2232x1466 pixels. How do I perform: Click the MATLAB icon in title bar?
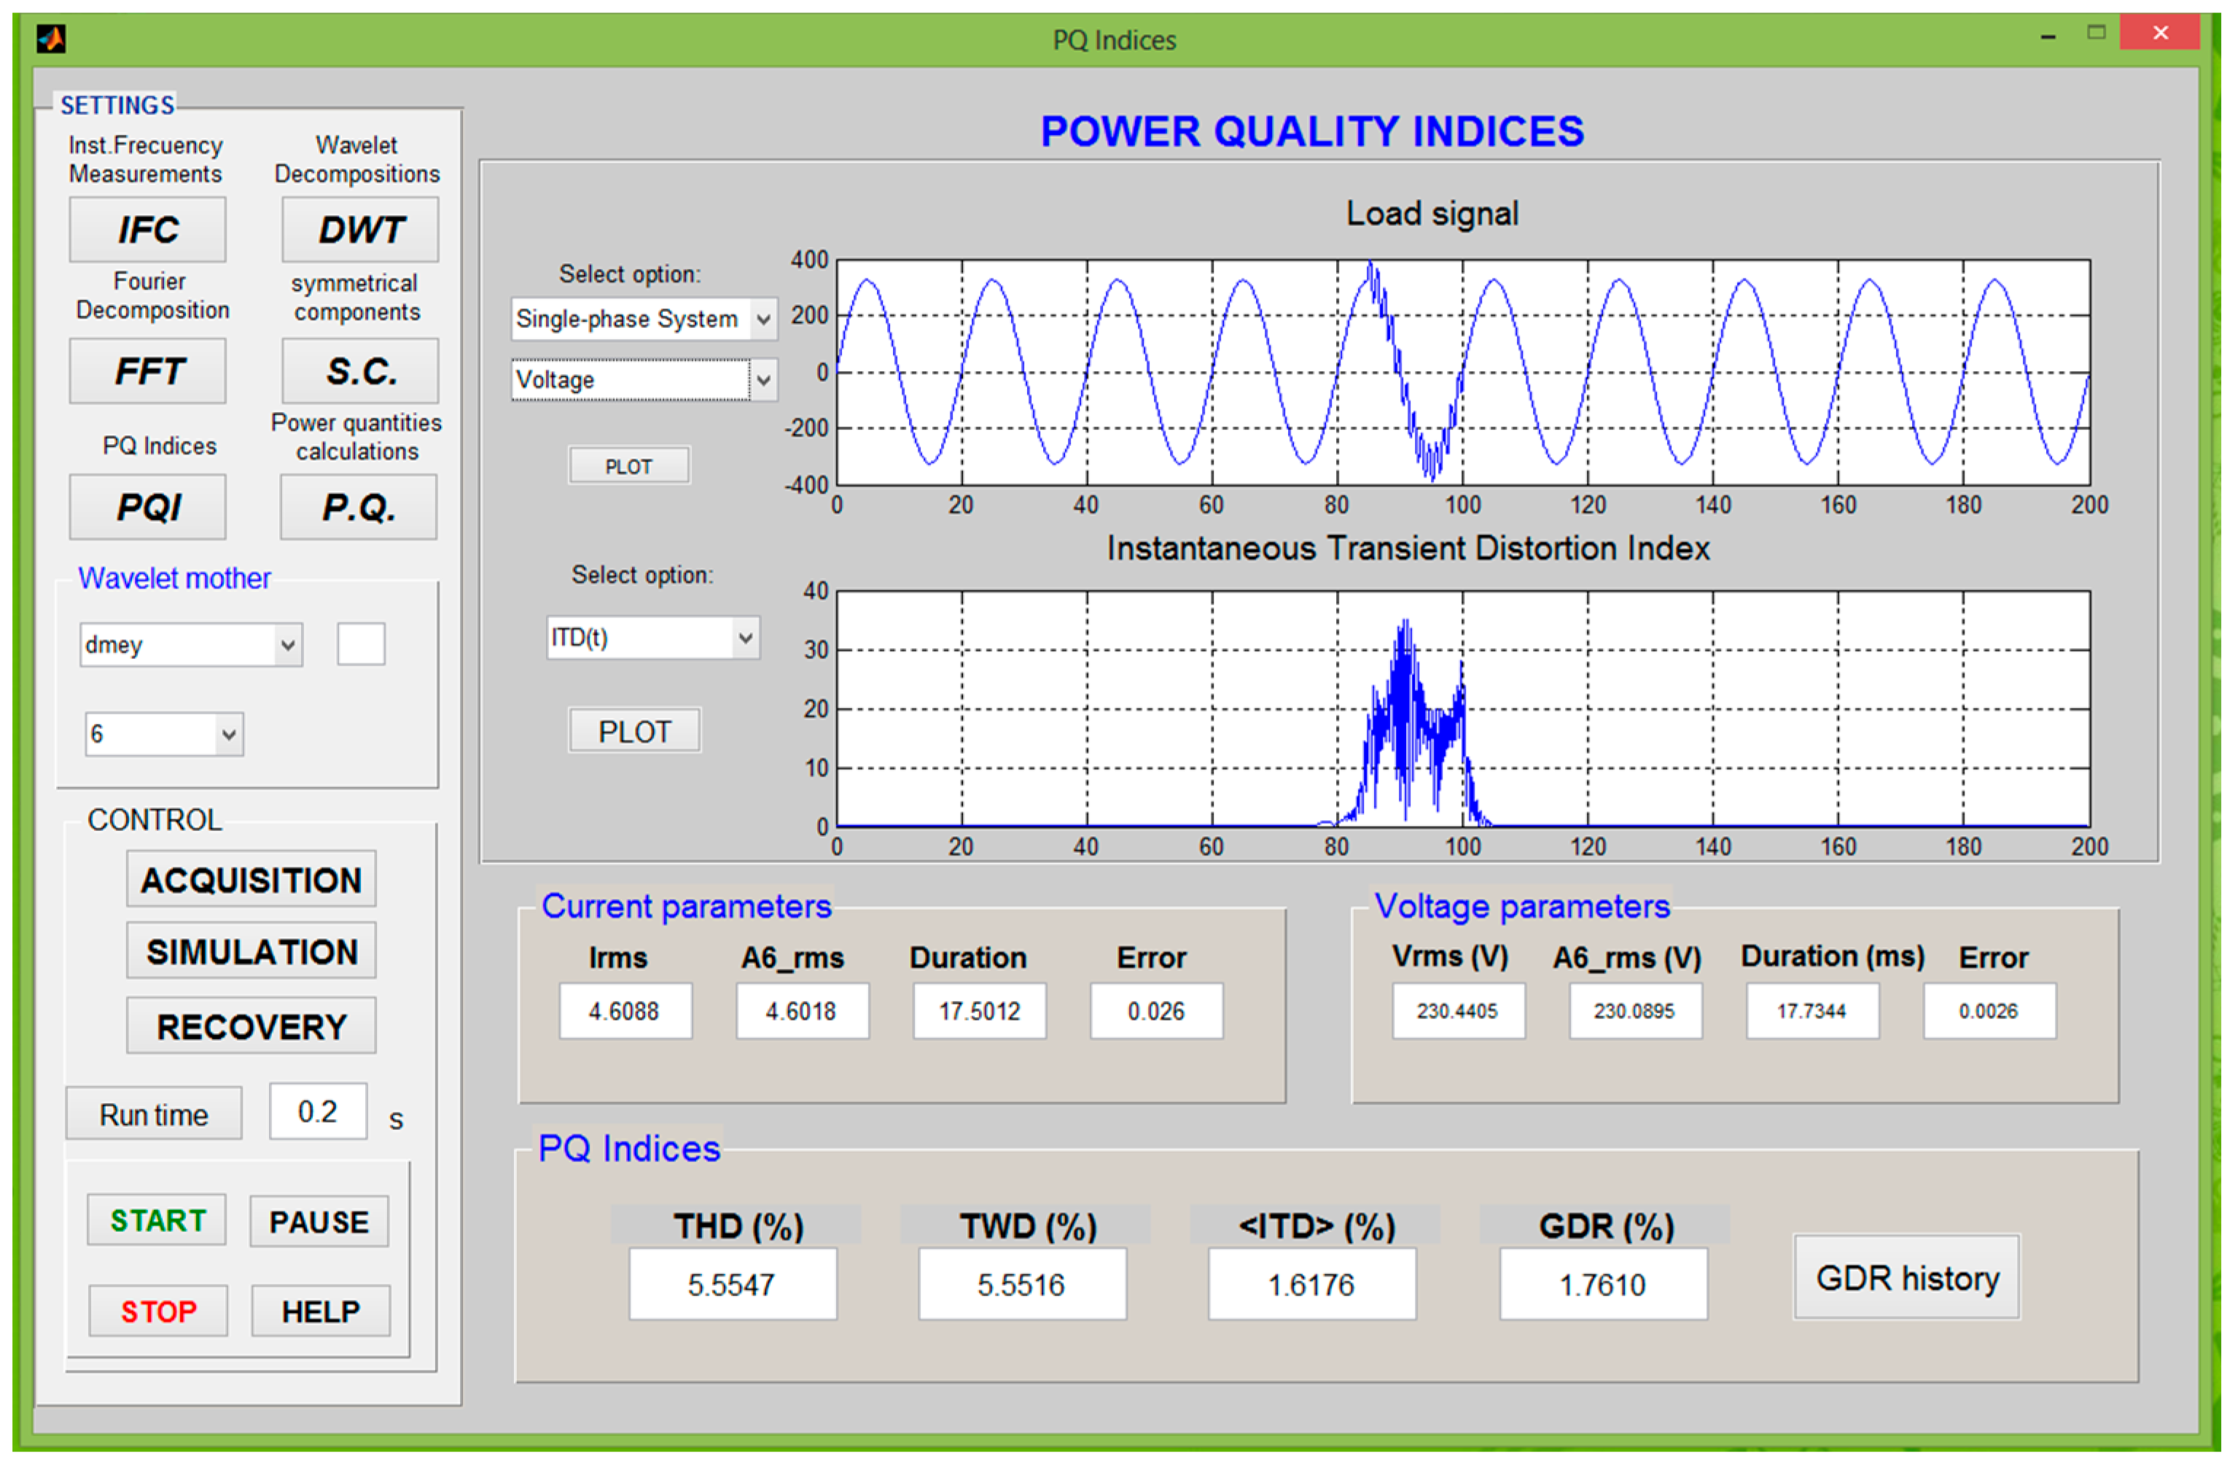(x=50, y=39)
